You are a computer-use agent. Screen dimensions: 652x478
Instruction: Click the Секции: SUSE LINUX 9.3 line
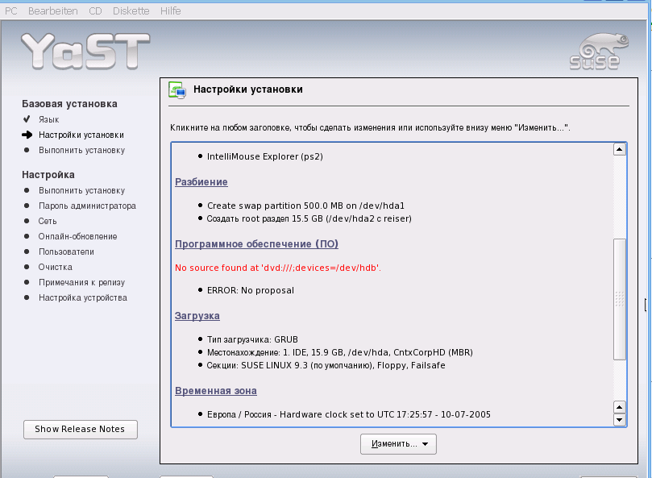point(326,365)
